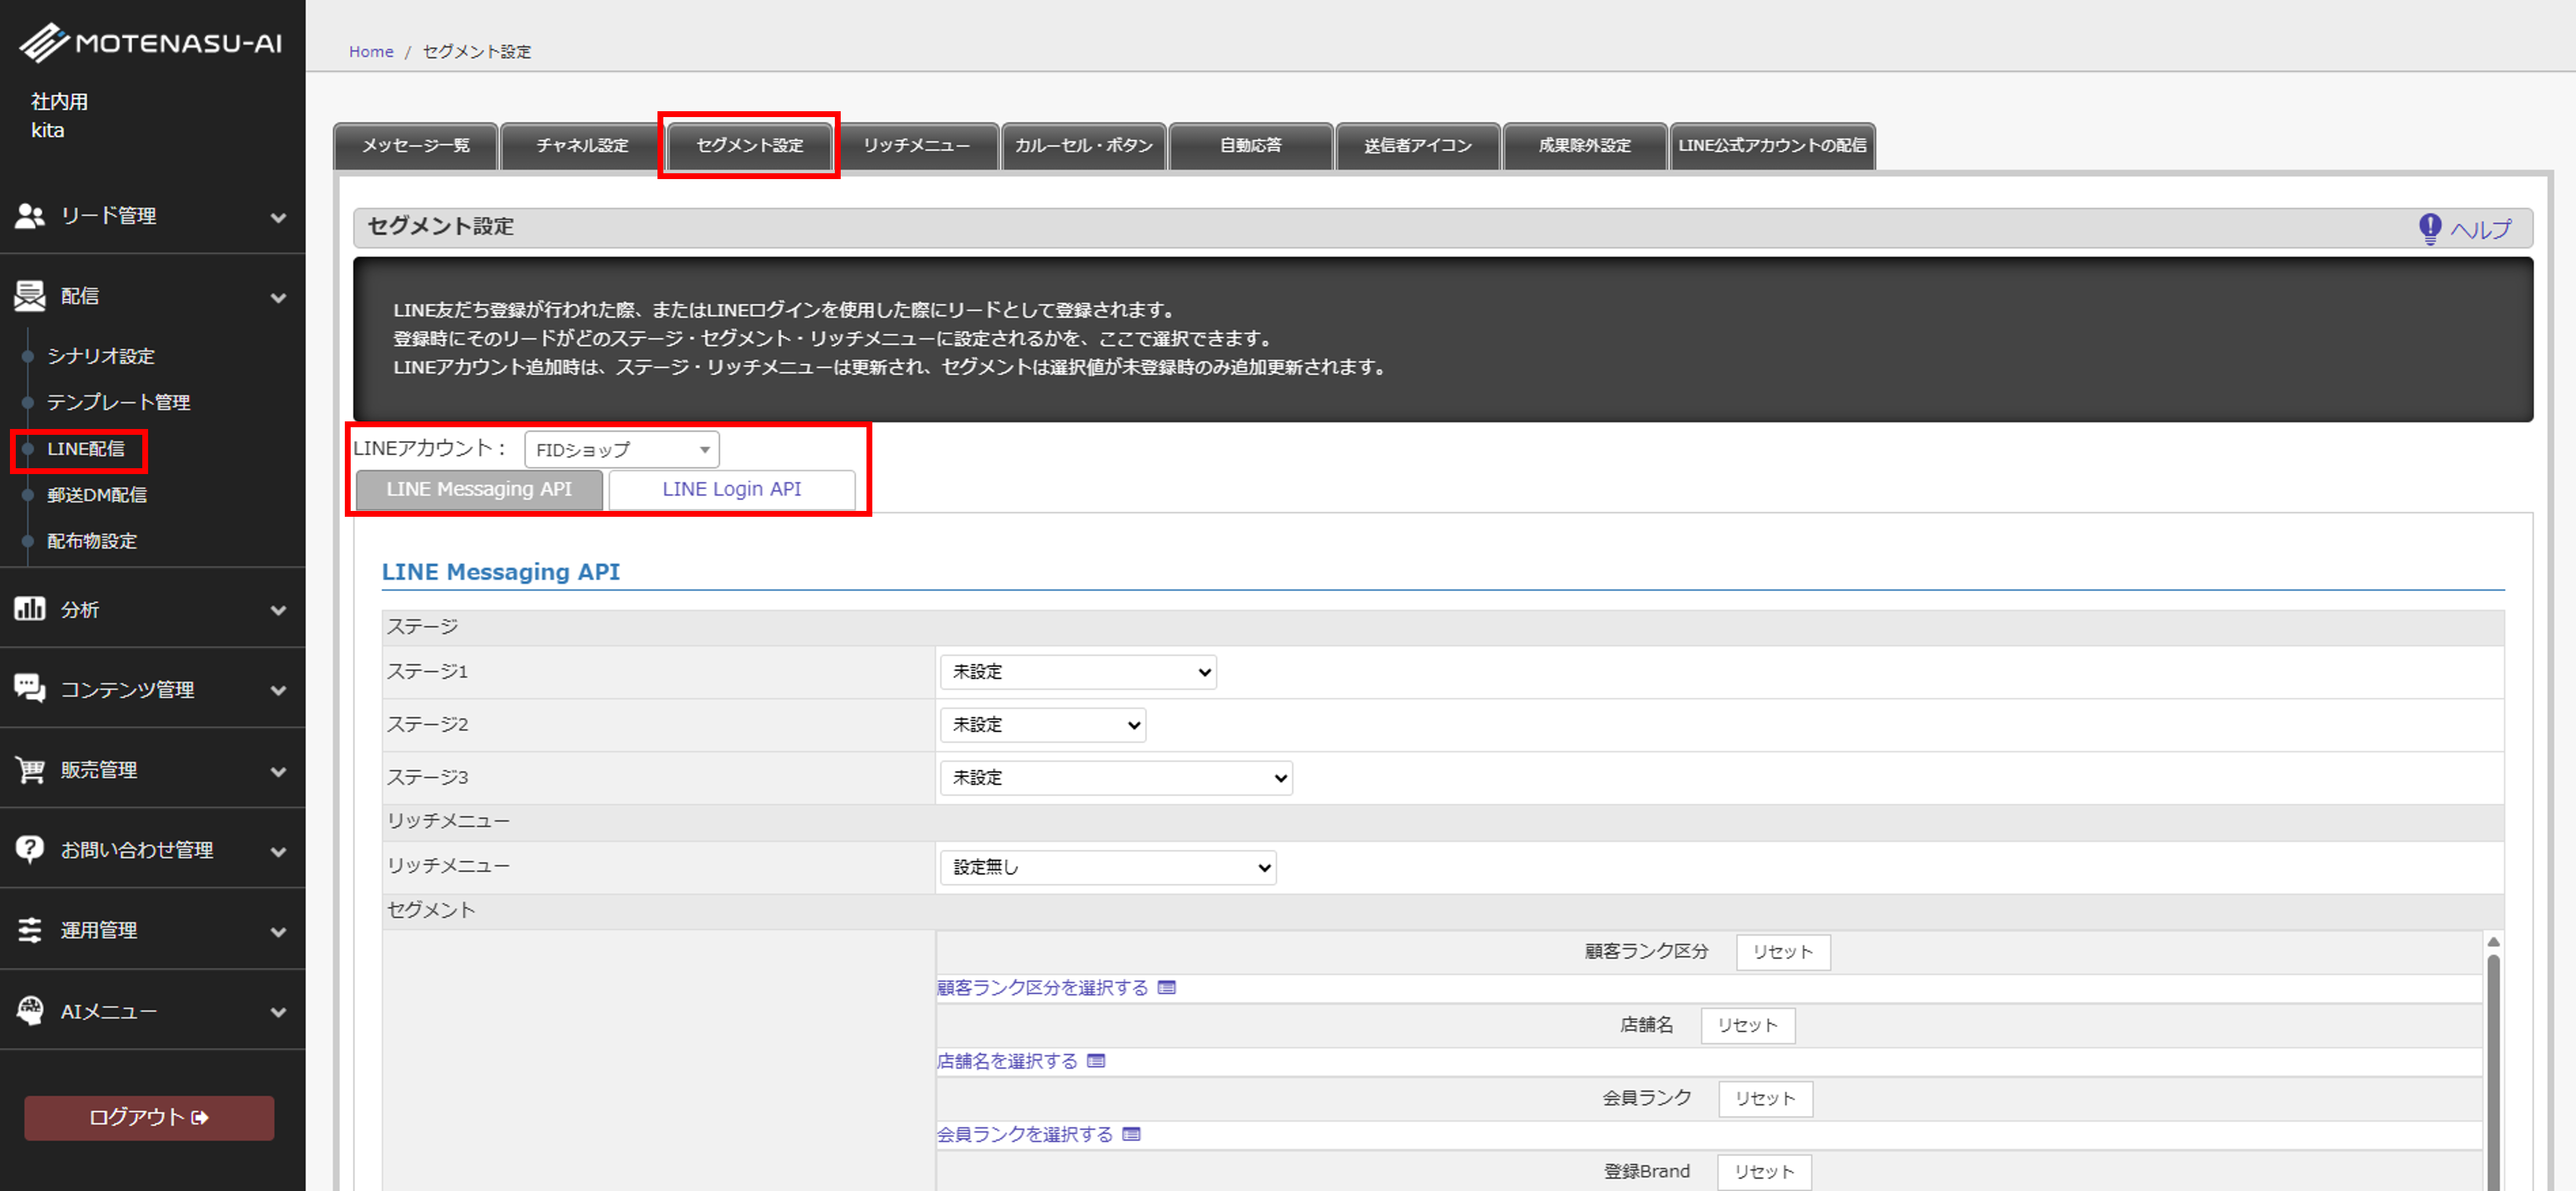Image resolution: width=2576 pixels, height=1191 pixels.
Task: Open the チャネル設定 tab
Action: pos(582,146)
